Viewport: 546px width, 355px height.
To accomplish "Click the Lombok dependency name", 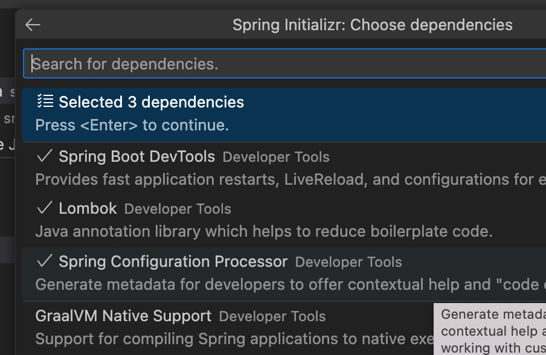I will tap(88, 209).
